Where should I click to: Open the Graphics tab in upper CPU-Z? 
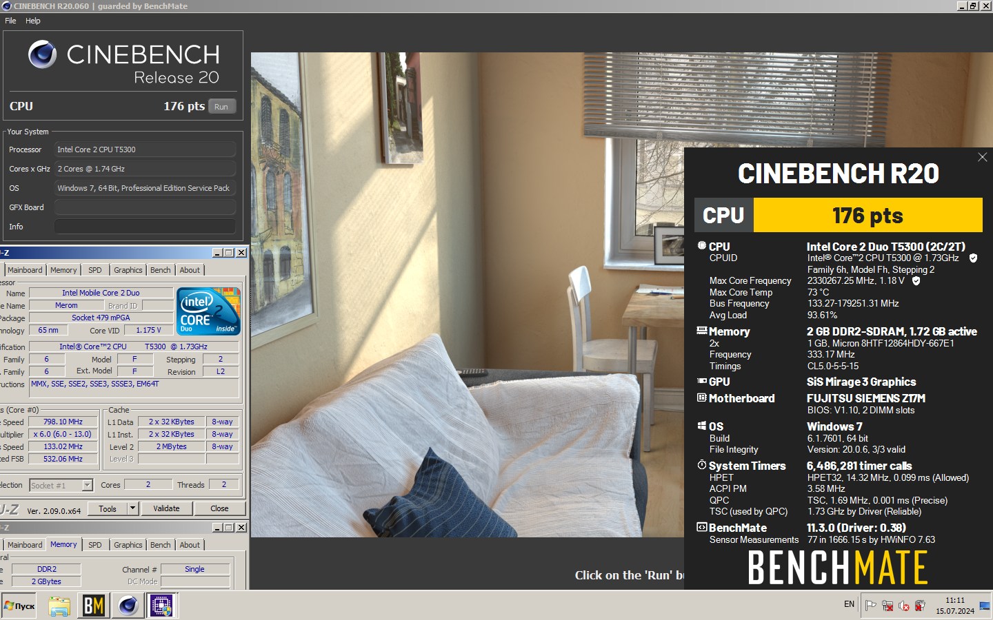click(128, 270)
